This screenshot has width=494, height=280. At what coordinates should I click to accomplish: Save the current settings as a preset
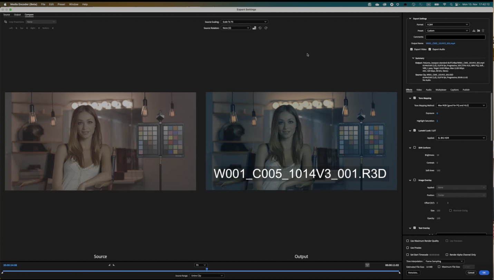473,31
